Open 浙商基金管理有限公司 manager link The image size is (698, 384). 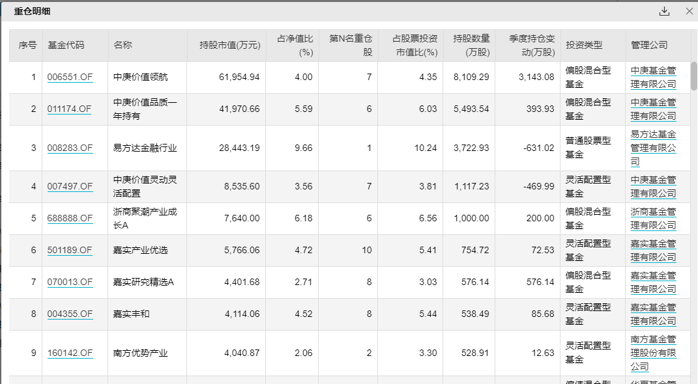653,218
